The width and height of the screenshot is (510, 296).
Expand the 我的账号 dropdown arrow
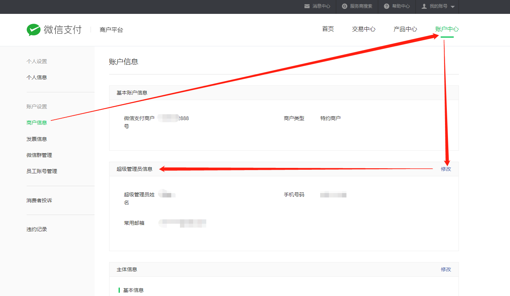453,7
